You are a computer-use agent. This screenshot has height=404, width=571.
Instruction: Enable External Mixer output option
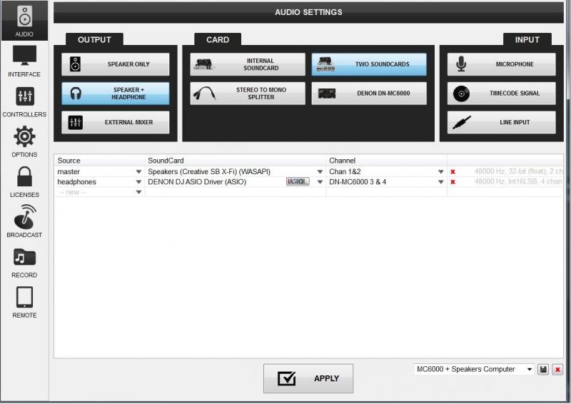pos(116,123)
